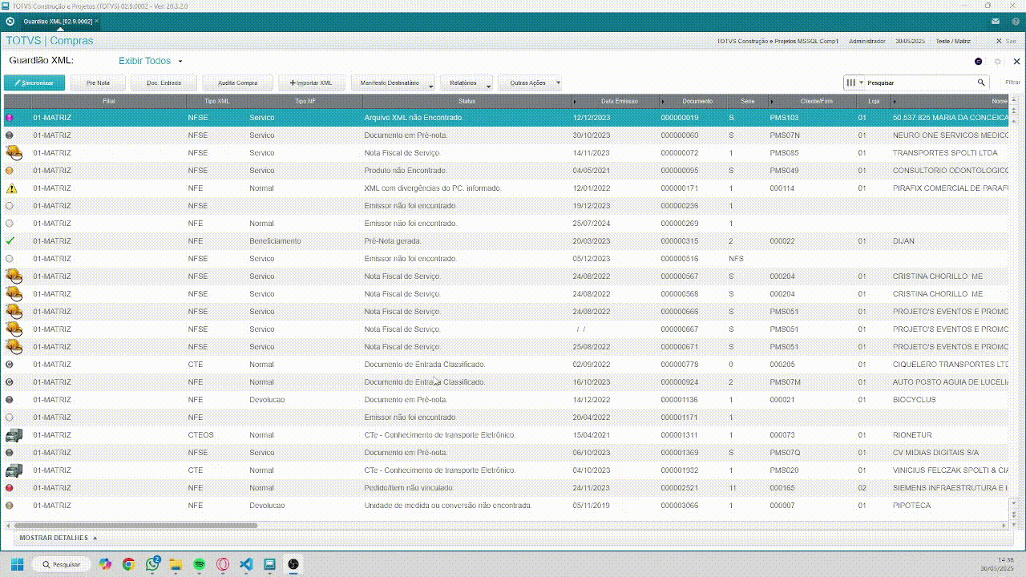The width and height of the screenshot is (1026, 577).
Task: Open the mail envelope icon in top bar
Action: click(995, 21)
